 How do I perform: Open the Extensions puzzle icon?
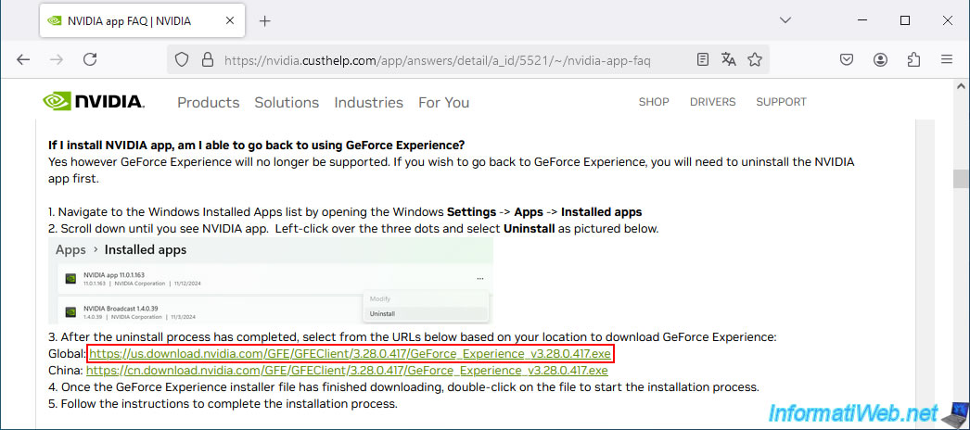point(913,59)
